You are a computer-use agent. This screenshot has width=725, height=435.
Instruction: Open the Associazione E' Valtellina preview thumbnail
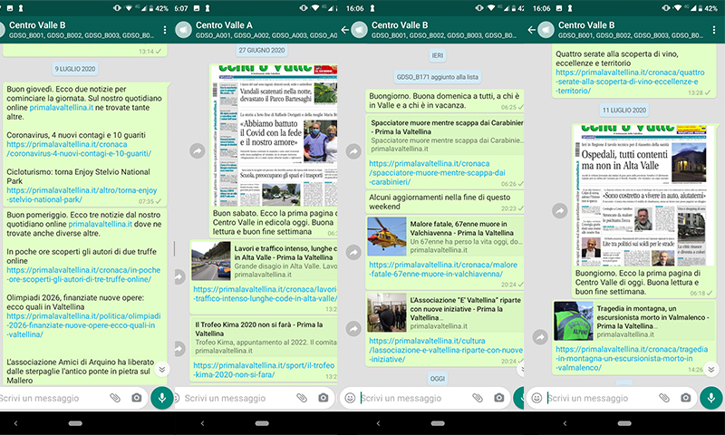coord(387,313)
